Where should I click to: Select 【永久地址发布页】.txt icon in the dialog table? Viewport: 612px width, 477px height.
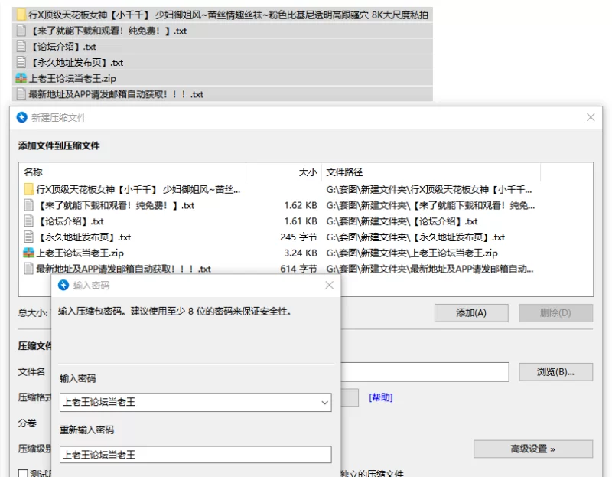pos(28,237)
